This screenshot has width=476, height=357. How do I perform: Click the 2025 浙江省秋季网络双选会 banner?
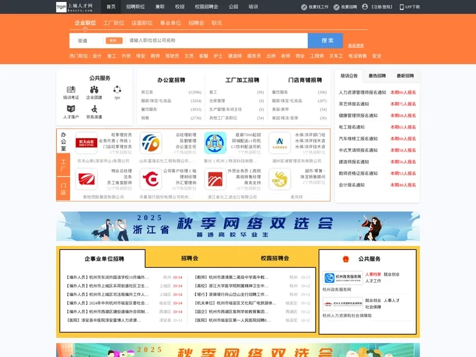point(238,227)
